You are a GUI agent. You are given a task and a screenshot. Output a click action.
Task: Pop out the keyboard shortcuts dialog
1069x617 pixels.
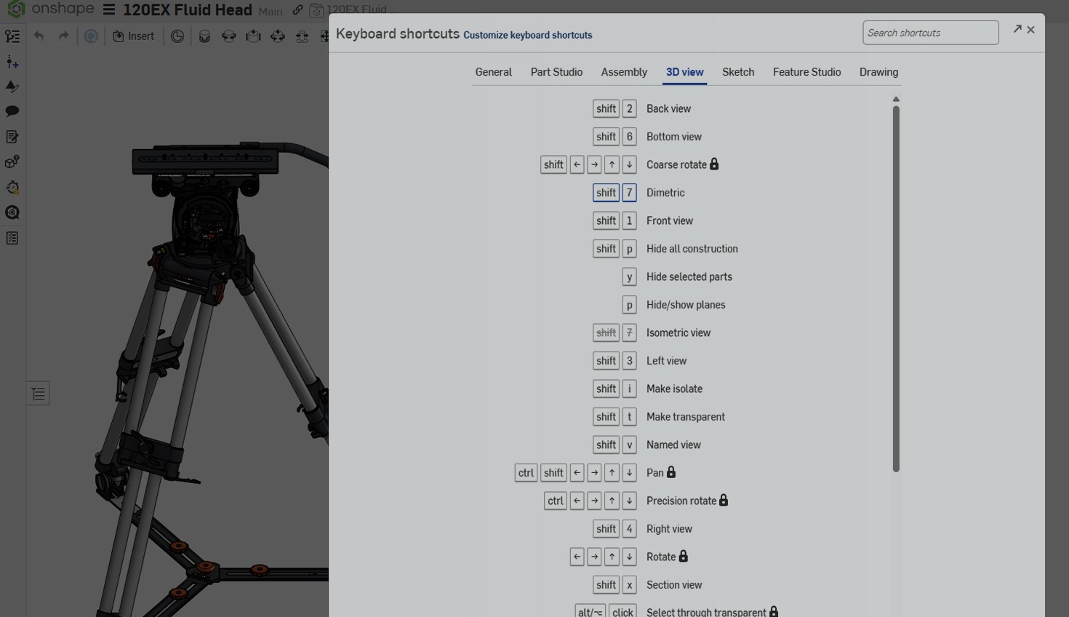pos(1017,29)
